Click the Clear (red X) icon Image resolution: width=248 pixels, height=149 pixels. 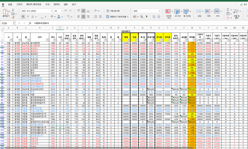[228, 18]
